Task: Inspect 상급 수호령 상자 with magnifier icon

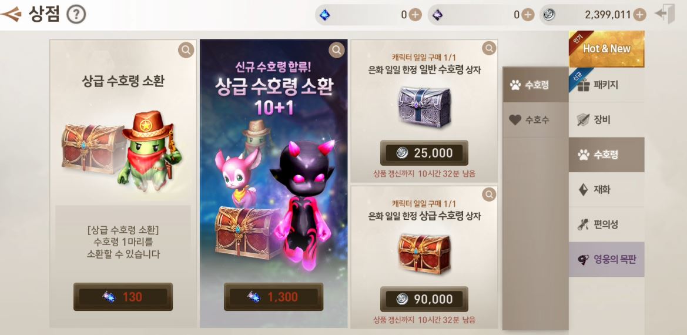Action: click(x=489, y=193)
